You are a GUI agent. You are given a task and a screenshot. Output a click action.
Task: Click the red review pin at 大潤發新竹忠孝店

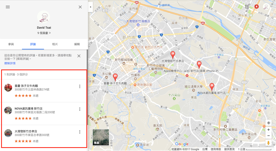click(x=173, y=55)
